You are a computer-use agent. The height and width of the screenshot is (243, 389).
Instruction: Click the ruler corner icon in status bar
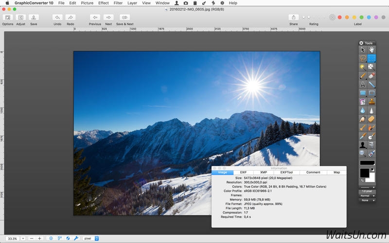click(x=59, y=238)
